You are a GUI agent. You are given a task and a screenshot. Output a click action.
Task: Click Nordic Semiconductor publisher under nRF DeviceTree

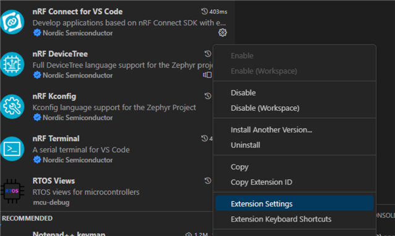tap(78, 75)
